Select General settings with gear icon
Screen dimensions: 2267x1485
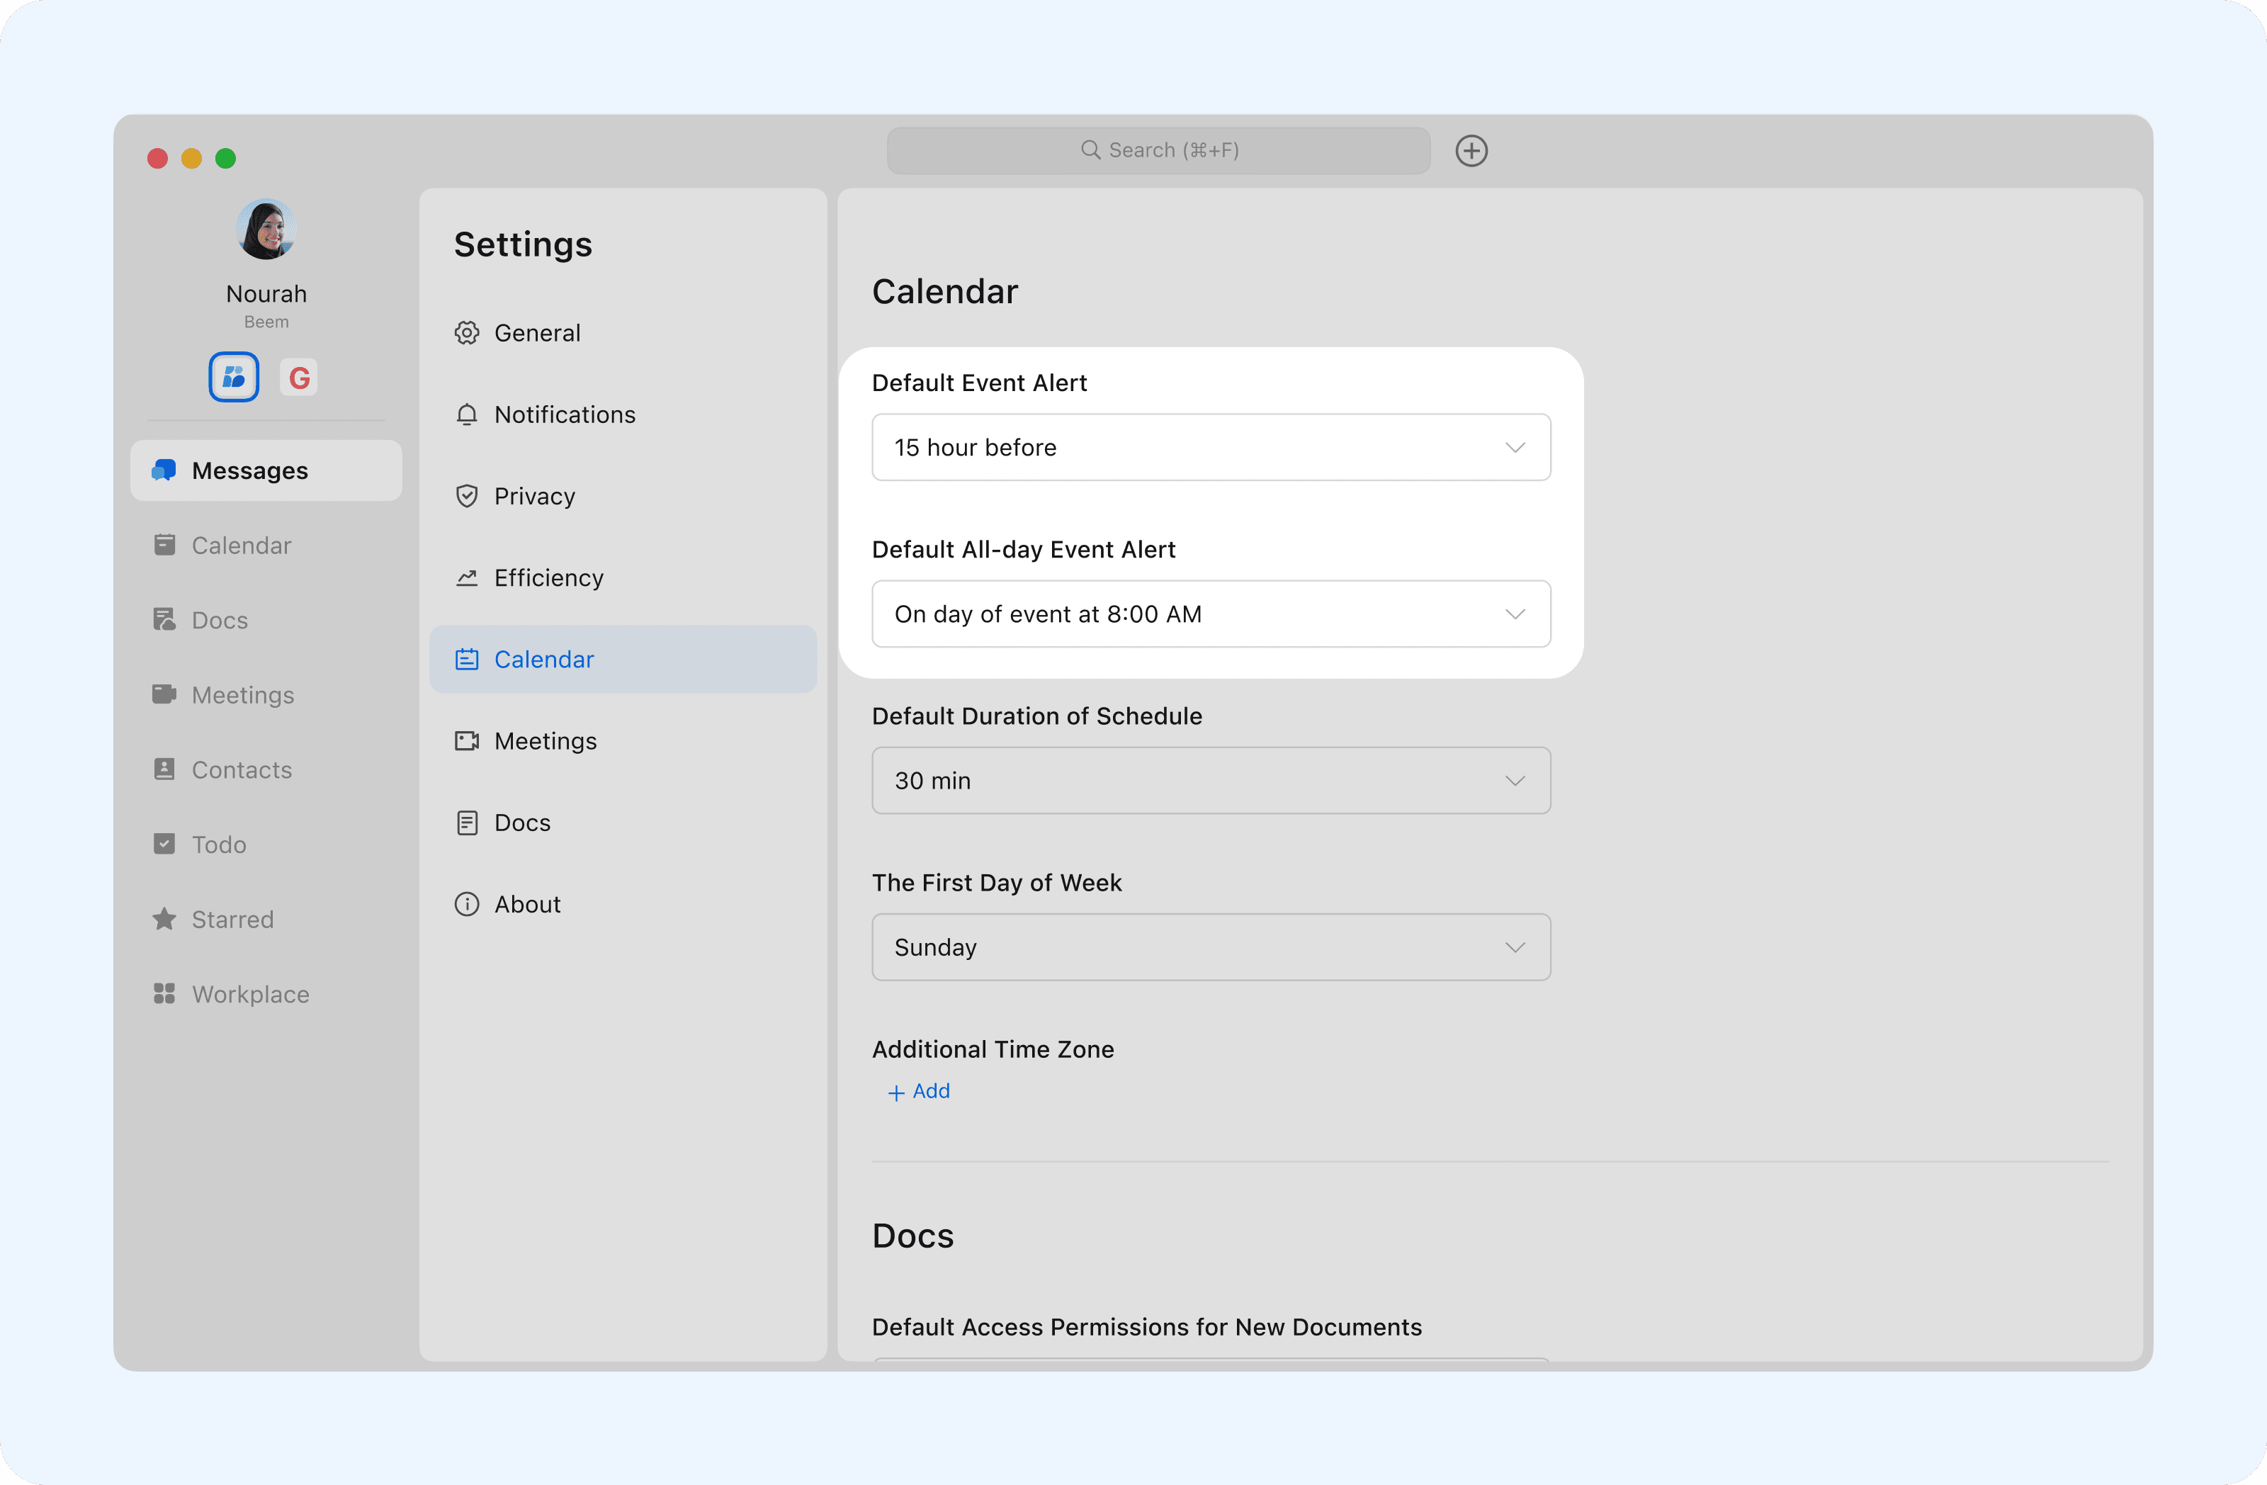[536, 334]
